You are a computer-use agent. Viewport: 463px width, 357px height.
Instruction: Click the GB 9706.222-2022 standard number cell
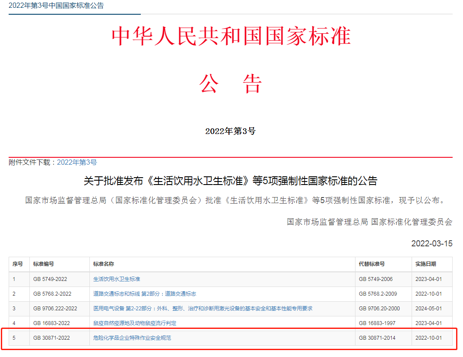pyautogui.click(x=55, y=309)
